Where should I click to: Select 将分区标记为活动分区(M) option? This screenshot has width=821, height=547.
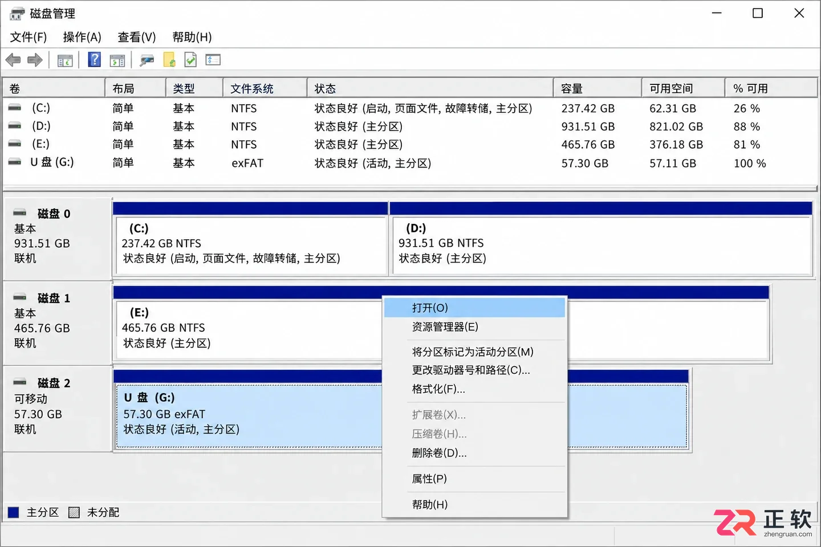pos(474,352)
